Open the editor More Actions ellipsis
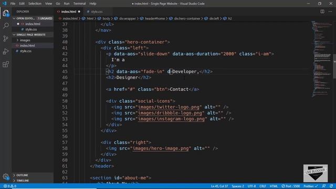Image resolution: width=336 pixels, height=189 pixels. 330,12
